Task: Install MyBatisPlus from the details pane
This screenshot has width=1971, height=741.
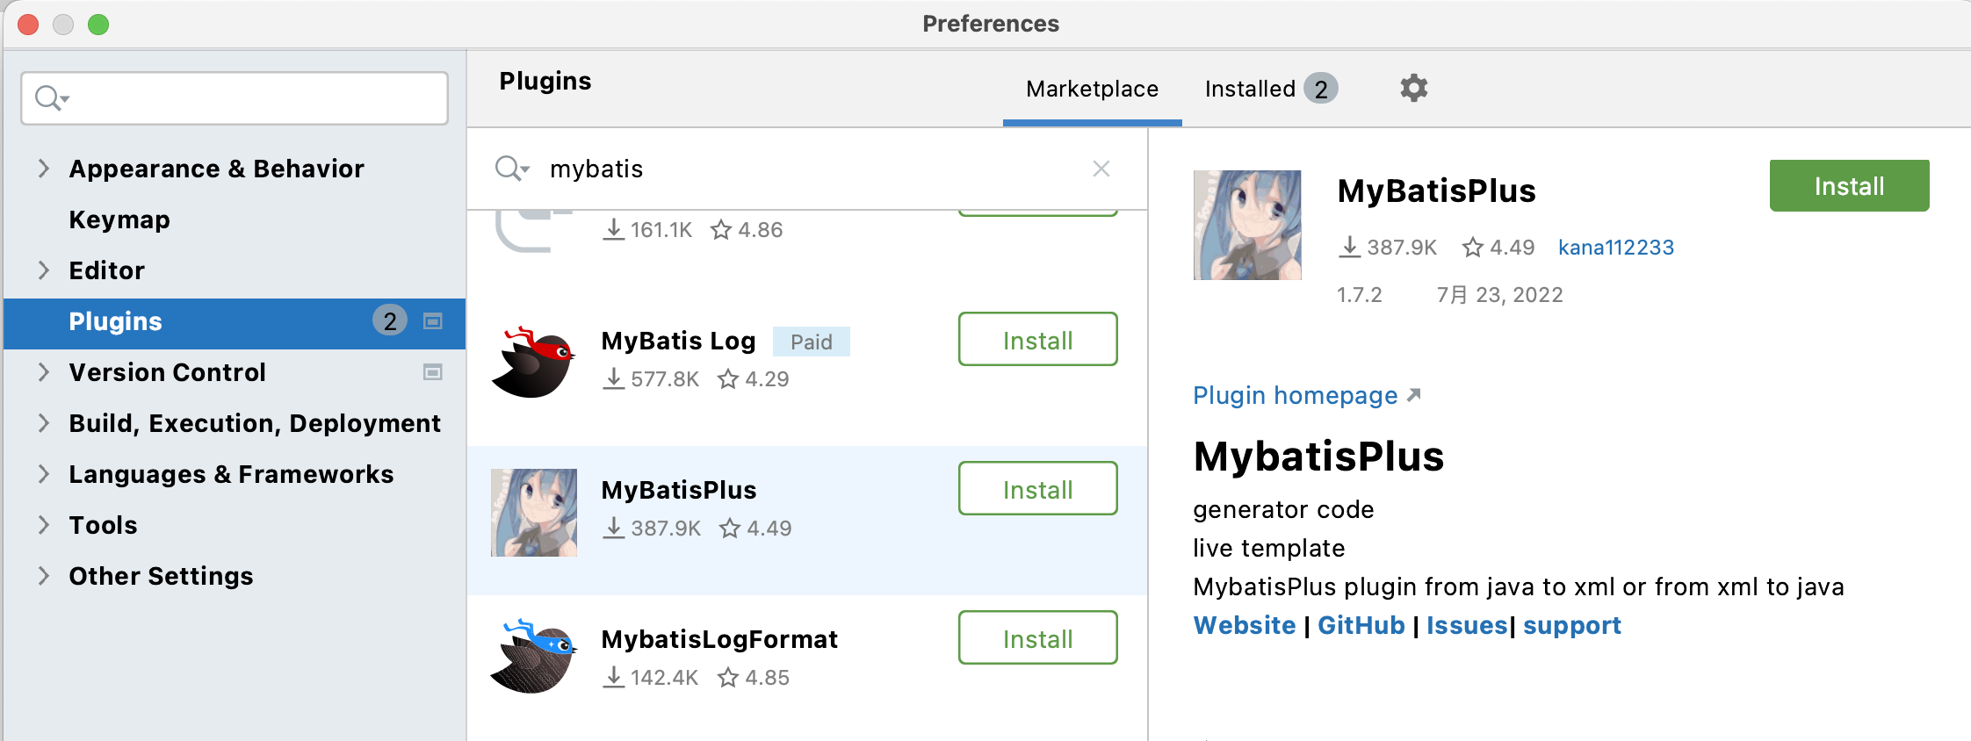Action: (x=1849, y=186)
